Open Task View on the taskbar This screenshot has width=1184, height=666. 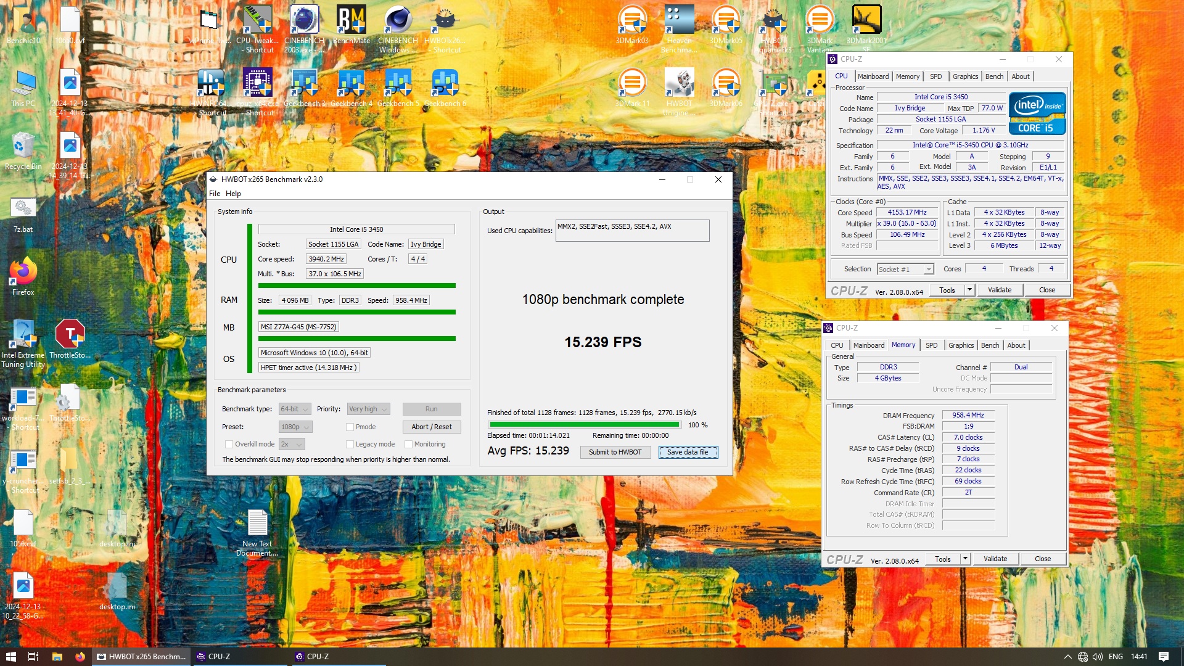(x=33, y=657)
